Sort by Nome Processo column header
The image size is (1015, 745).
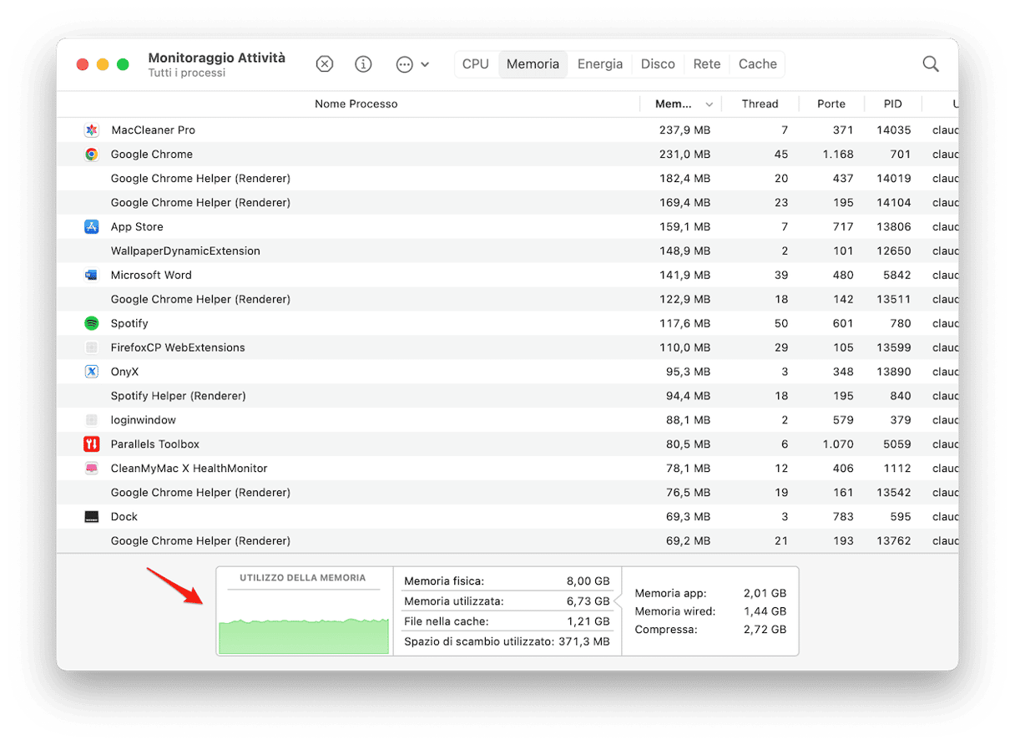pyautogui.click(x=356, y=104)
